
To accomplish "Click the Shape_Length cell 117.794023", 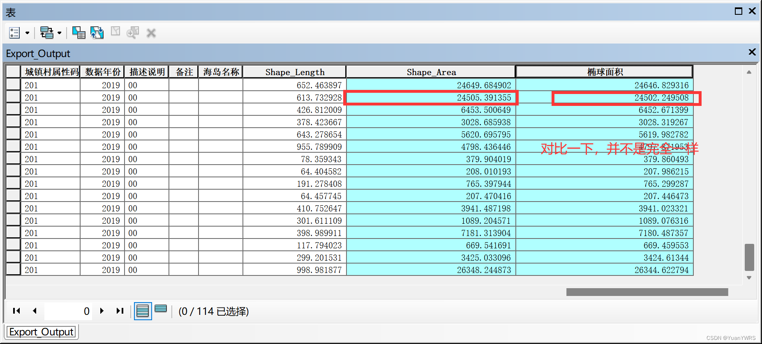I will (x=295, y=245).
